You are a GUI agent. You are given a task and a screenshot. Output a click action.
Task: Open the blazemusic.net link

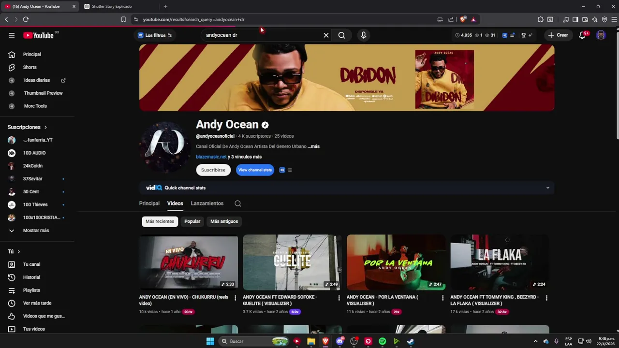(x=211, y=157)
